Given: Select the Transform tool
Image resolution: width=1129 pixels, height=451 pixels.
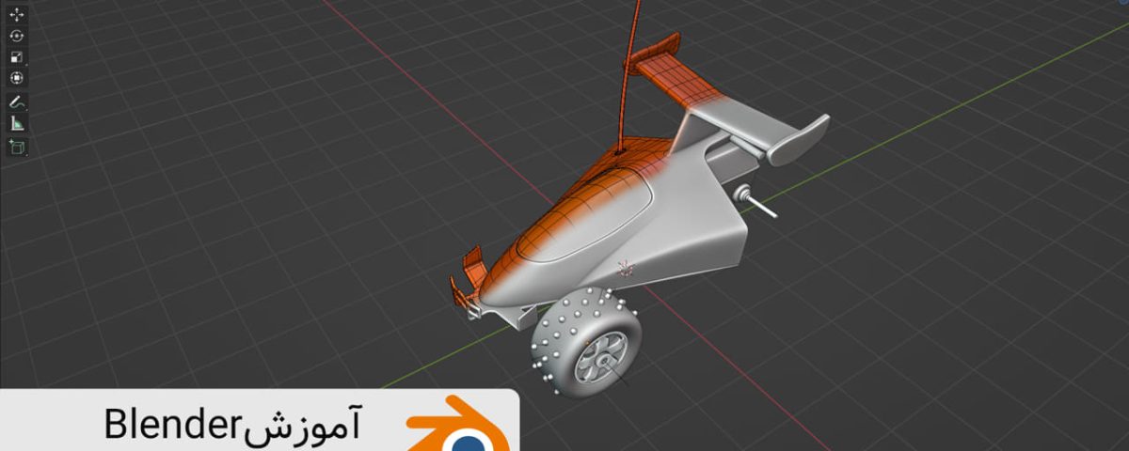Looking at the screenshot, I should pos(17,78).
